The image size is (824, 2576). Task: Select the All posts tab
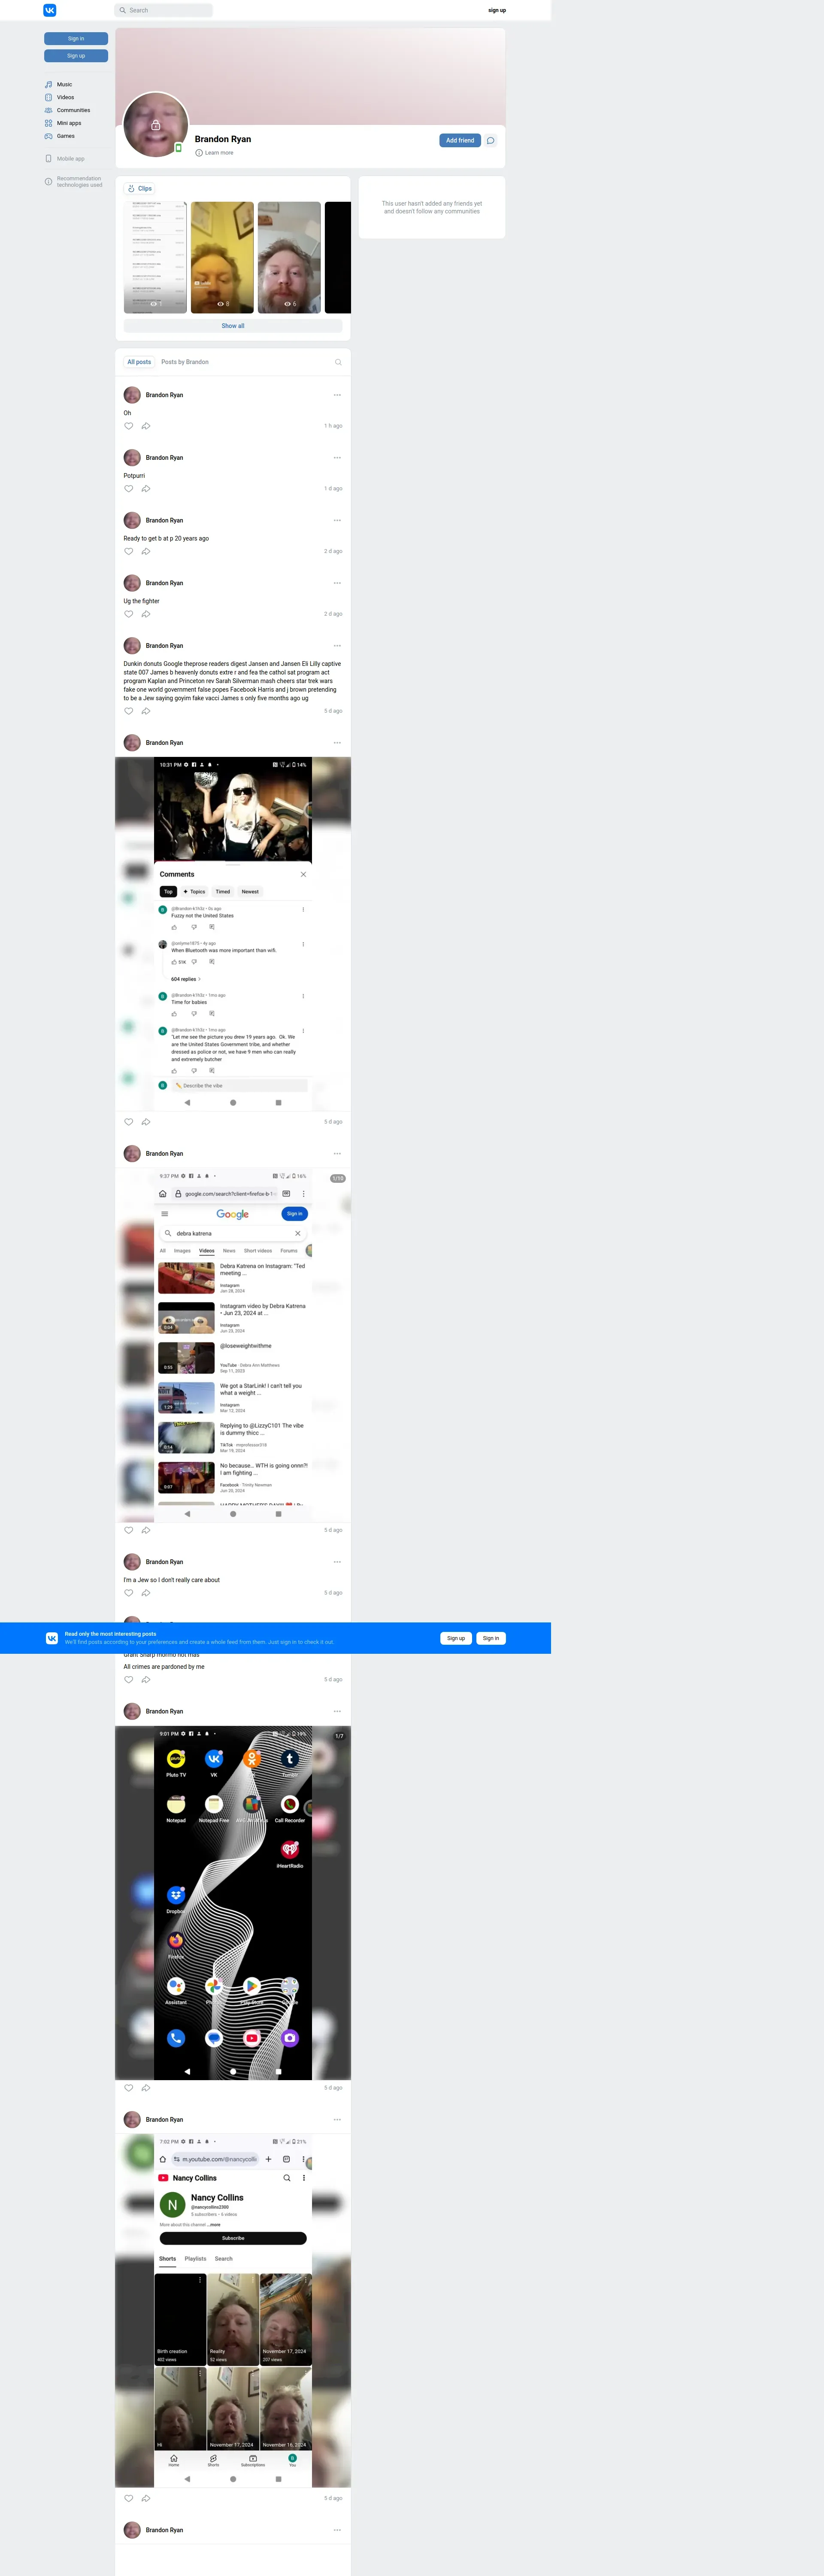pos(139,362)
